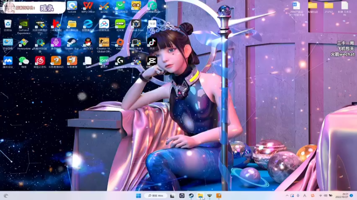
Task: Open Task View on the taskbar
Action: [x=172, y=196]
